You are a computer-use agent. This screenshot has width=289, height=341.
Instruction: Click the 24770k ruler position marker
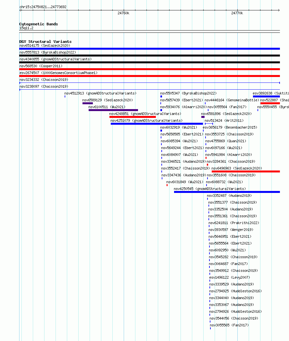[x=237, y=13]
